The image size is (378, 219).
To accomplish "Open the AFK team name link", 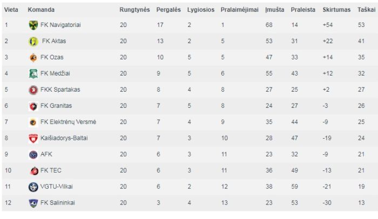I will [46, 154].
